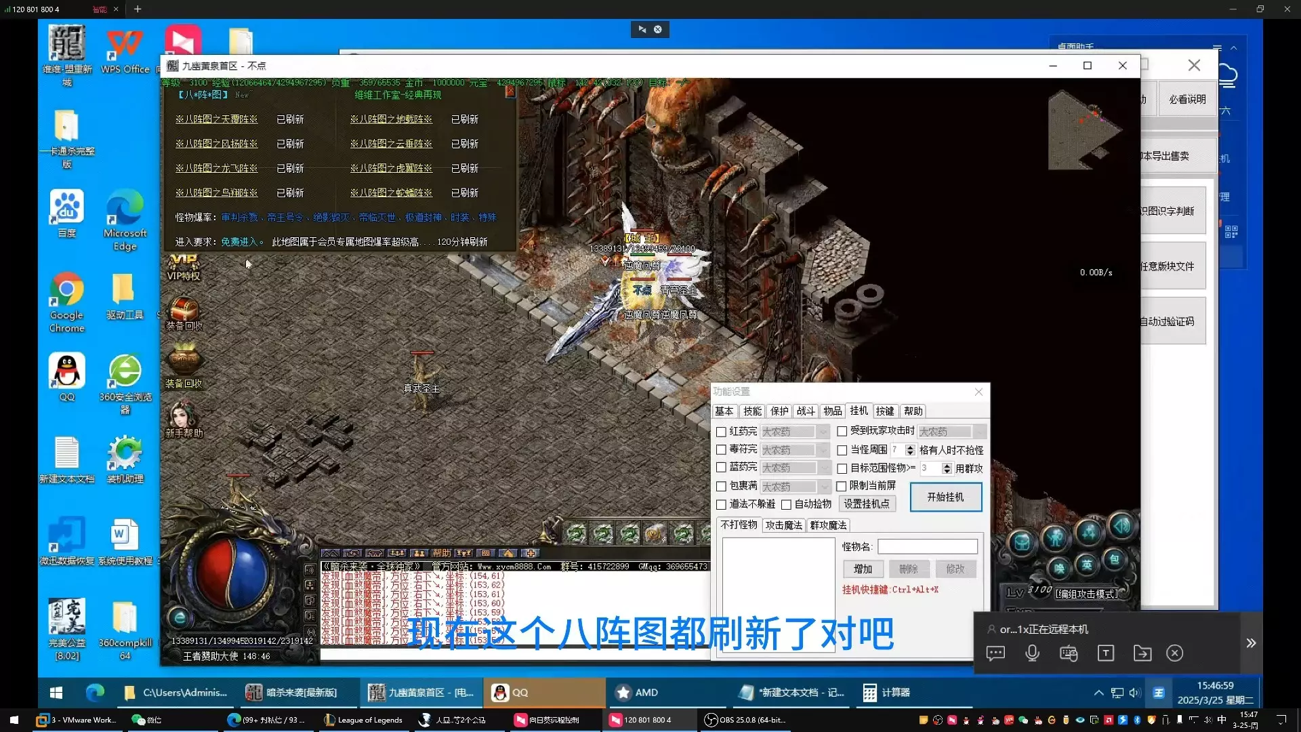Open the VIP特权 icon in the game

pyautogui.click(x=184, y=266)
